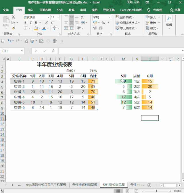Open Conditional Formatting menu
The width and height of the screenshot is (184, 193).
125,17
